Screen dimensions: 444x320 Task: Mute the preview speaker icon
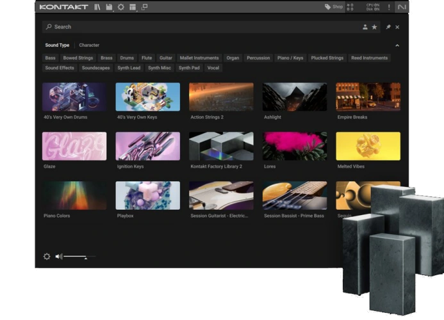(x=58, y=256)
